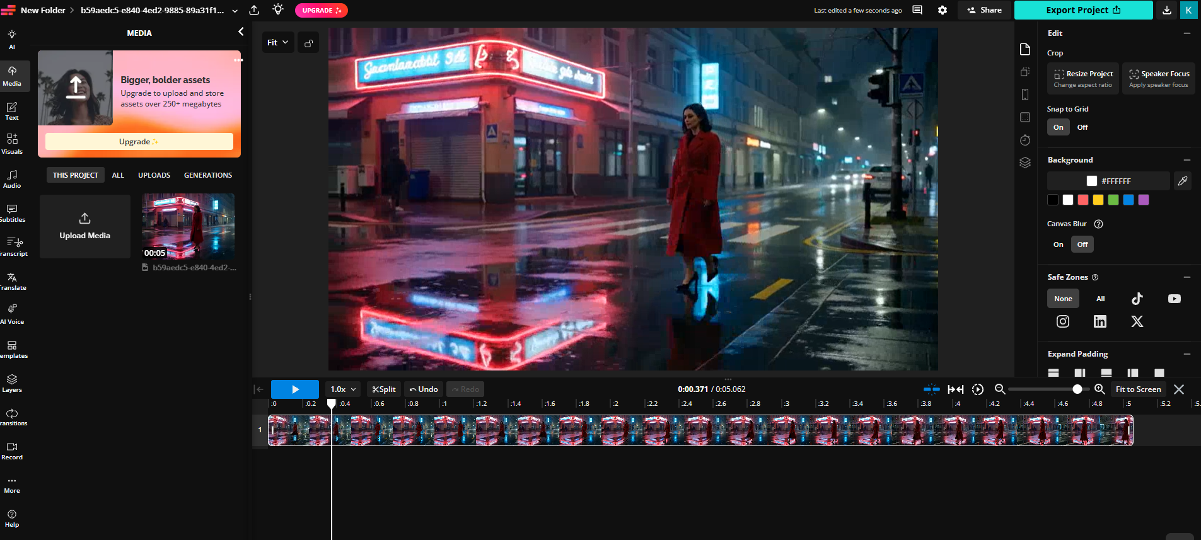
Task: Select the Instagram safe zone icon
Action: (1063, 321)
